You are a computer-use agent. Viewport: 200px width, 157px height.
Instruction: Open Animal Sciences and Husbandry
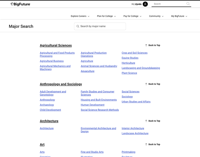point(99,66)
